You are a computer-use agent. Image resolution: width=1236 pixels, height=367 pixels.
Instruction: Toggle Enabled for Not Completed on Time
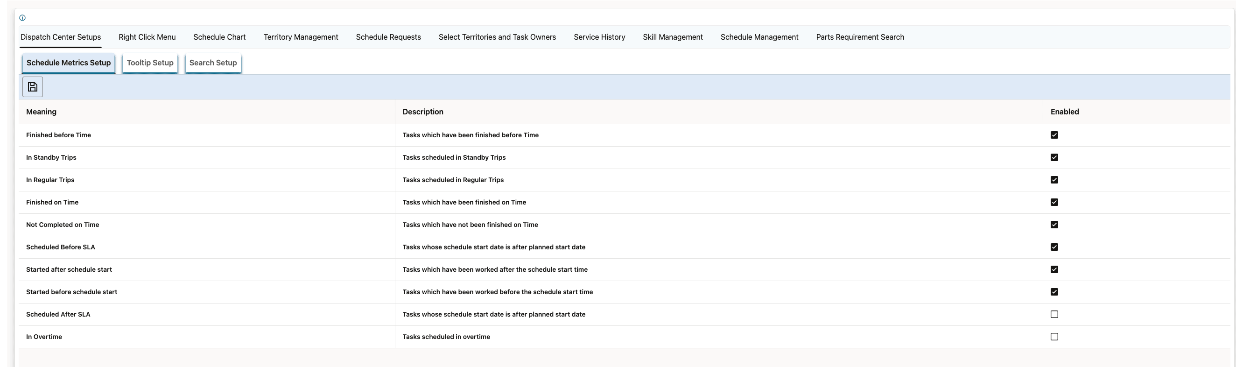point(1054,225)
